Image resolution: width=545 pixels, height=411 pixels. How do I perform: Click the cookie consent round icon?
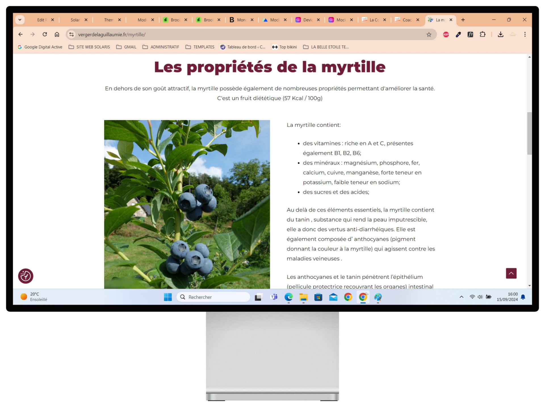pos(26,276)
